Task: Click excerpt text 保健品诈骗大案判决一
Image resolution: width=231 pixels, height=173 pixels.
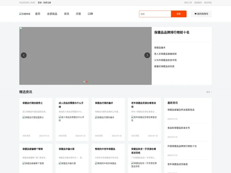Action: click(x=71, y=158)
